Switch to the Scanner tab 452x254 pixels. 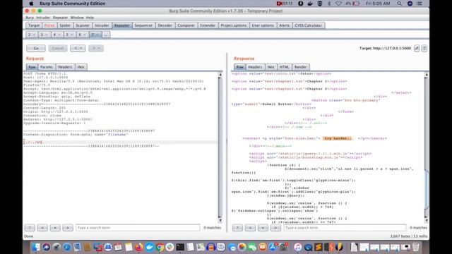tap(83, 25)
